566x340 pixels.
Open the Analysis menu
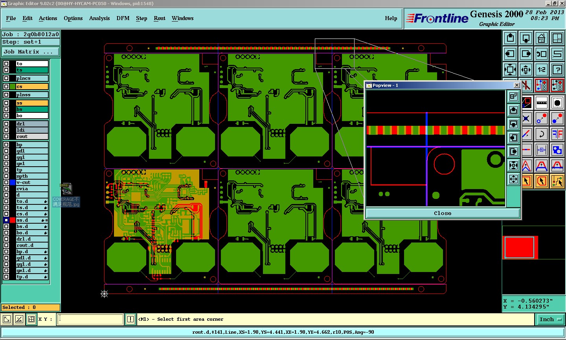[99, 18]
